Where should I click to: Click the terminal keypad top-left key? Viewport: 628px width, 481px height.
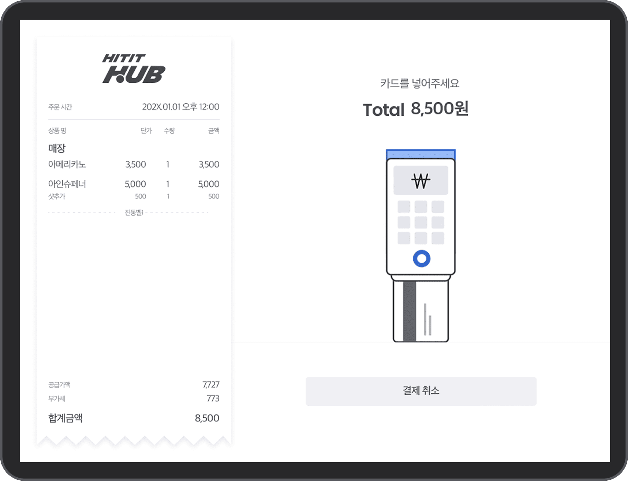pos(404,206)
